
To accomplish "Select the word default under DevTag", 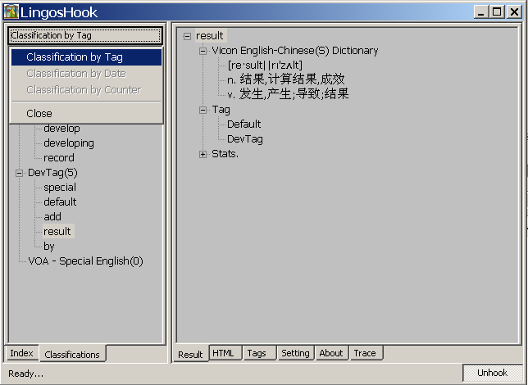I will tap(60, 202).
